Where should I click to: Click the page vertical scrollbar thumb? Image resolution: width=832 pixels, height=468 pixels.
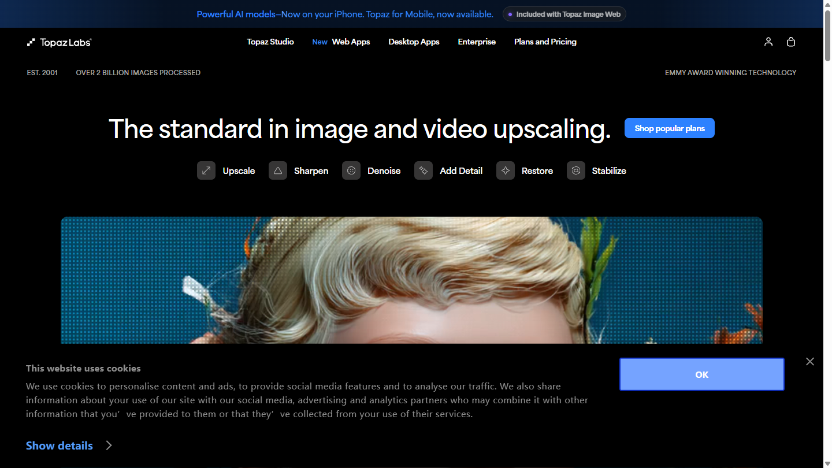827,35
